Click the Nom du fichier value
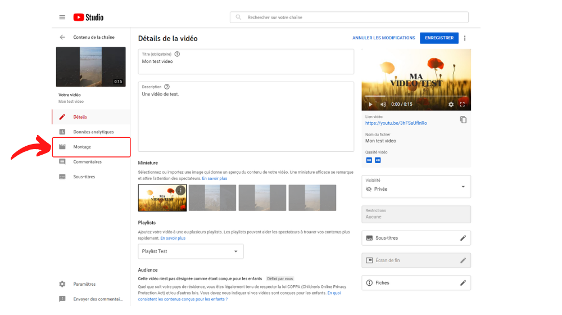 (x=380, y=141)
